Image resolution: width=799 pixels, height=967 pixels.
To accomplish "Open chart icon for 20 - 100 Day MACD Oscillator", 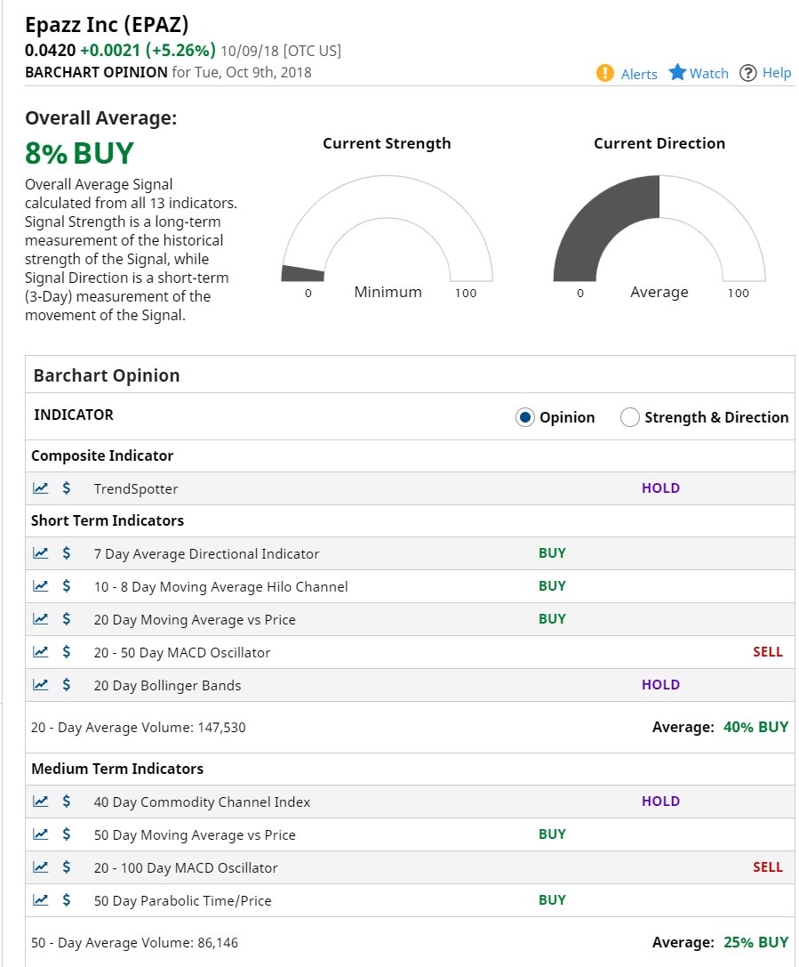I will (x=40, y=867).
